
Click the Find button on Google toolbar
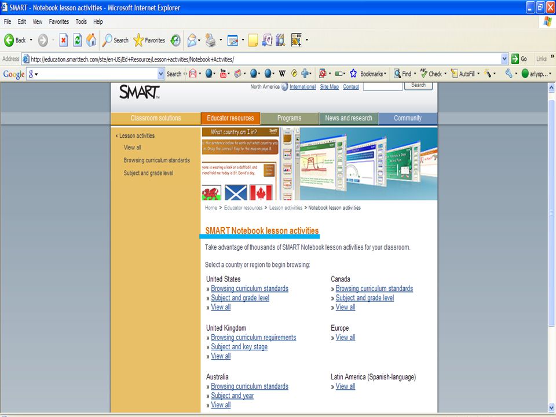(x=403, y=74)
